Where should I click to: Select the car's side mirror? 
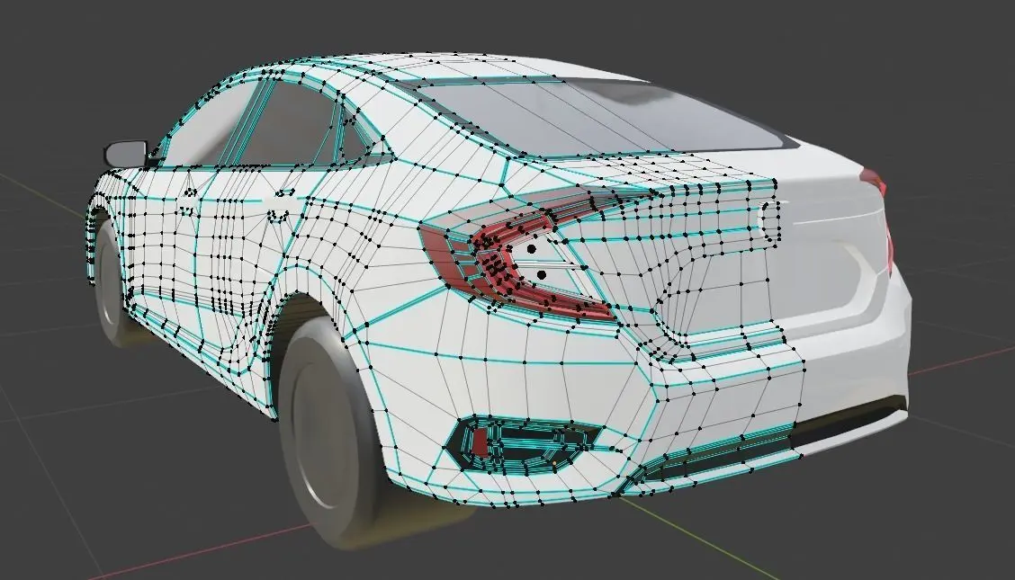pyautogui.click(x=126, y=153)
